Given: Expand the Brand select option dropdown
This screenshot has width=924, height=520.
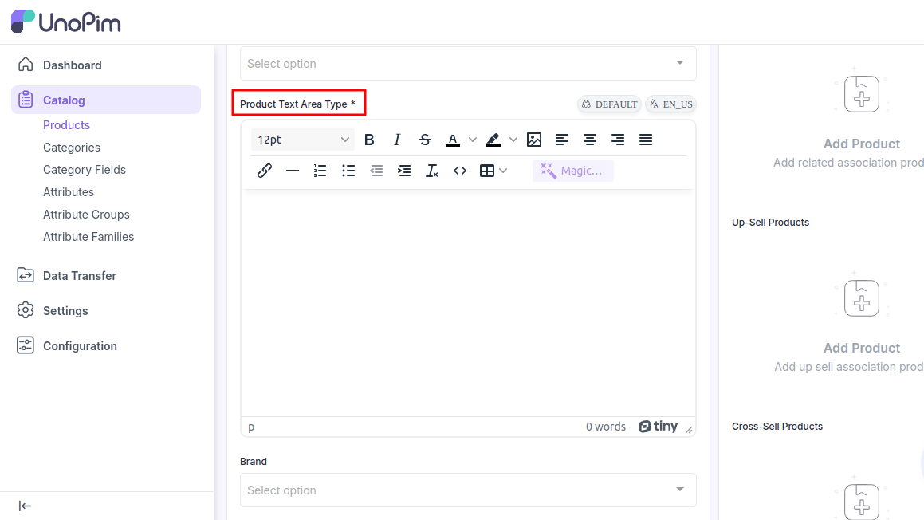Looking at the screenshot, I should [468, 490].
